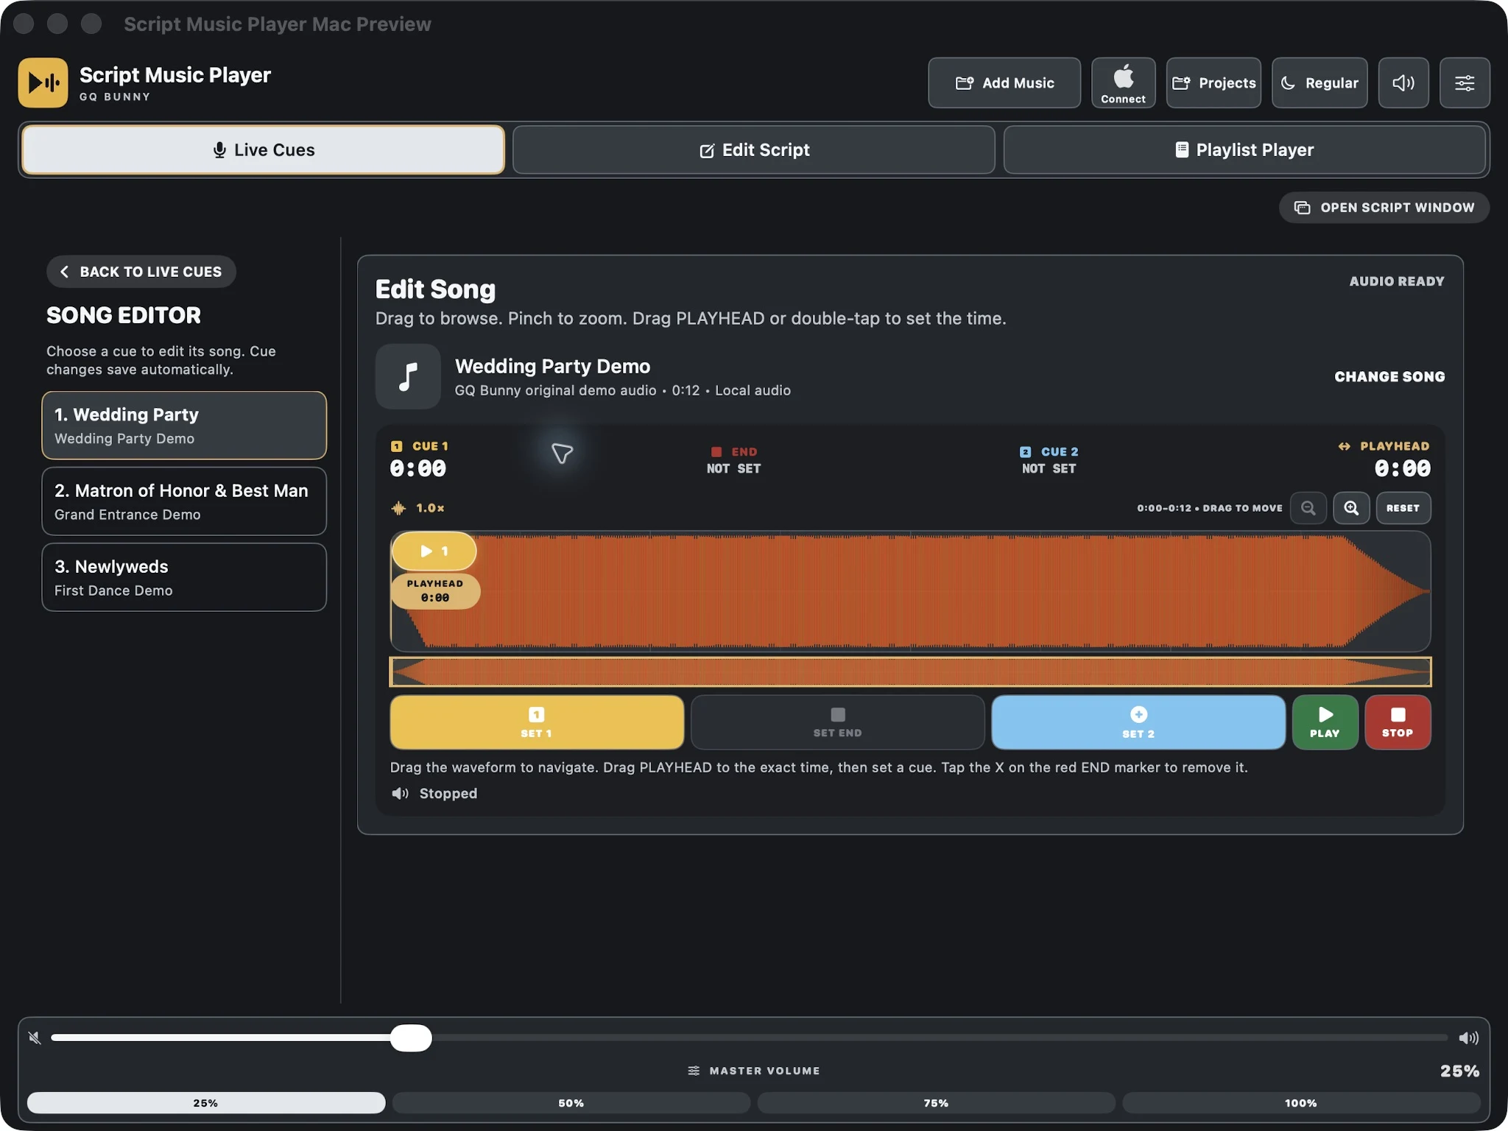This screenshot has height=1131, width=1508.
Task: Click the PLAYHEAD 0:00 marker on waveform
Action: coord(435,591)
